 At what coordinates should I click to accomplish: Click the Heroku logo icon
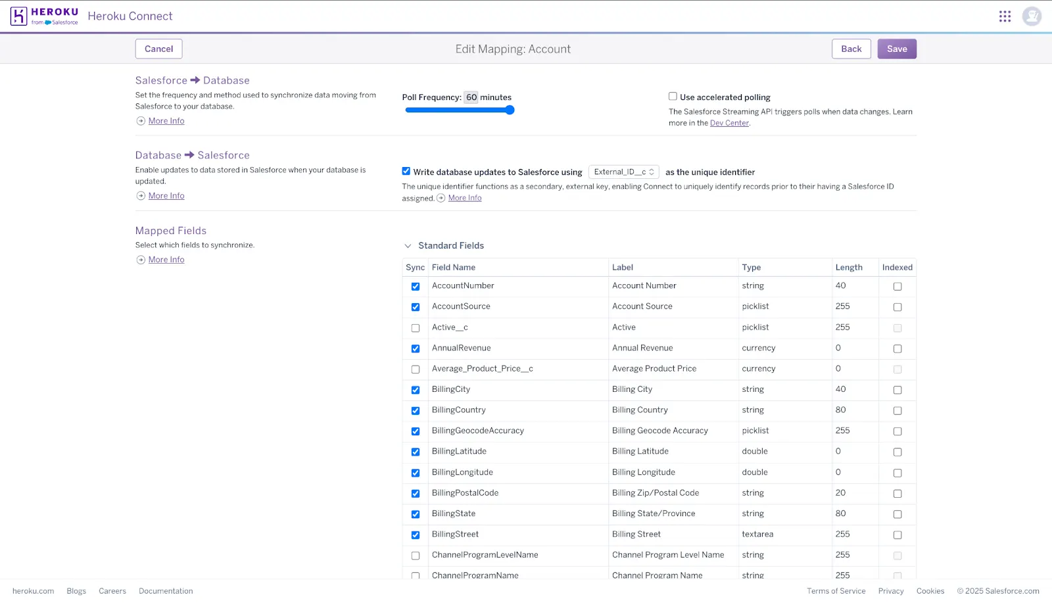19,16
